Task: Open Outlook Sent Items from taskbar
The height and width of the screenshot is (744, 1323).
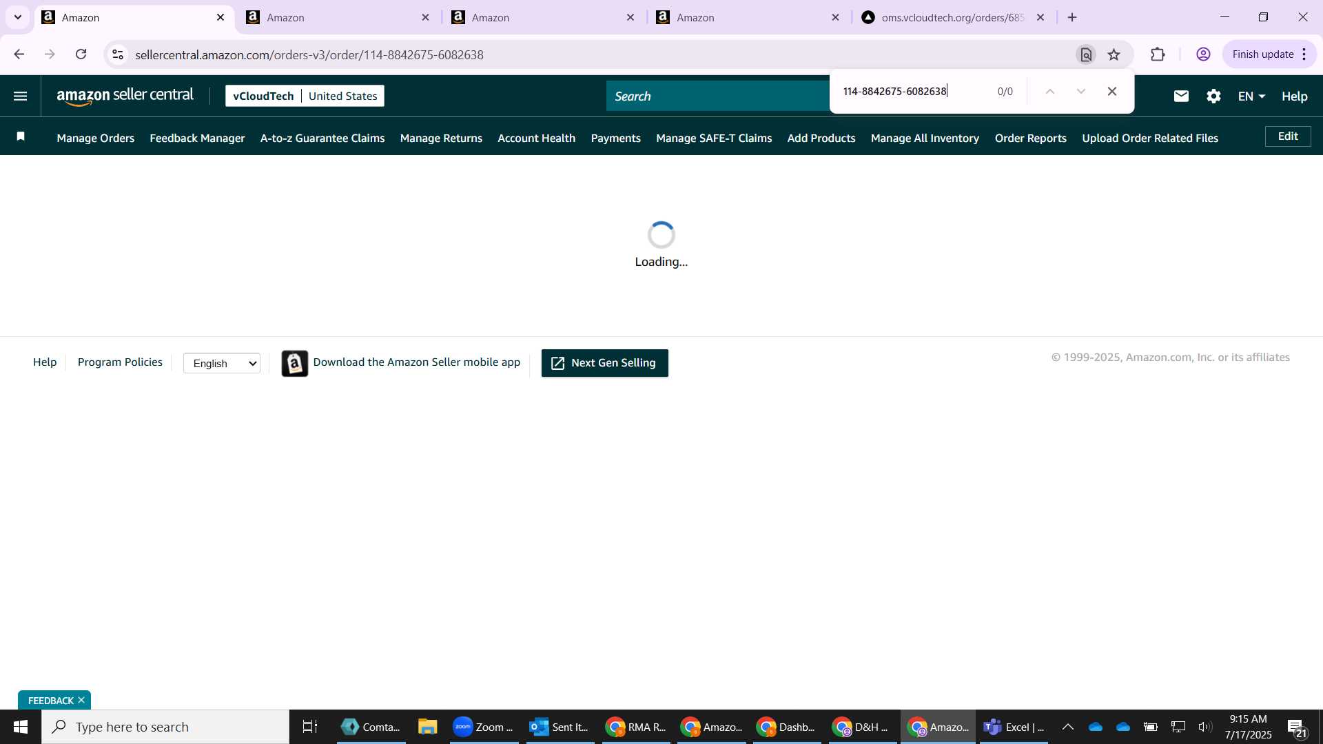Action: click(x=560, y=727)
